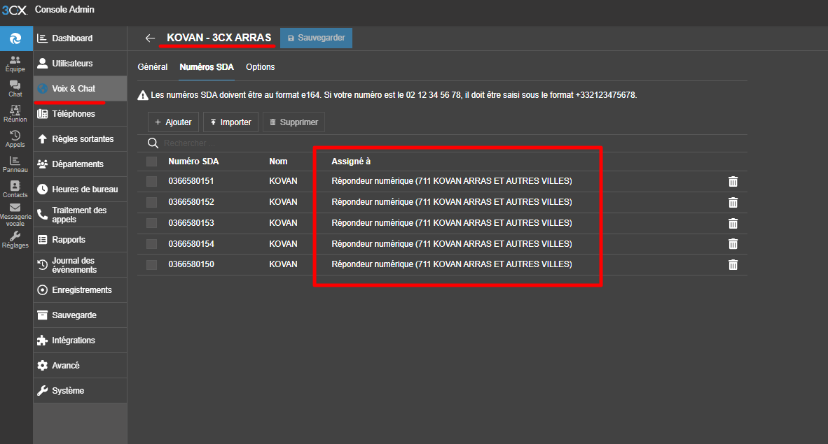
Task: Open the Voix & Chat menu item
Action: (x=81, y=89)
